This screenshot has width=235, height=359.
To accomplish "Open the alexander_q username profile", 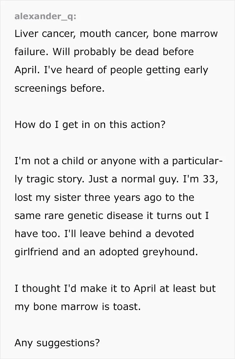I will pos(45,16).
